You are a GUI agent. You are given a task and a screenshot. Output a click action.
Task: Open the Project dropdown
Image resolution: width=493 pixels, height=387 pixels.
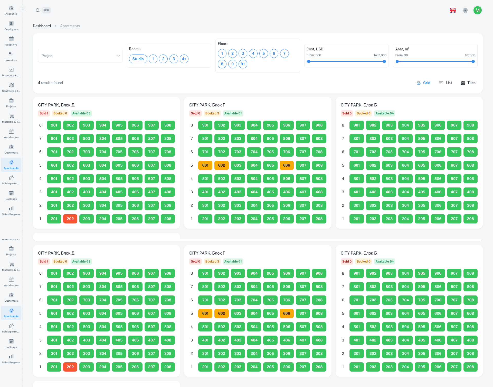[x=80, y=56]
